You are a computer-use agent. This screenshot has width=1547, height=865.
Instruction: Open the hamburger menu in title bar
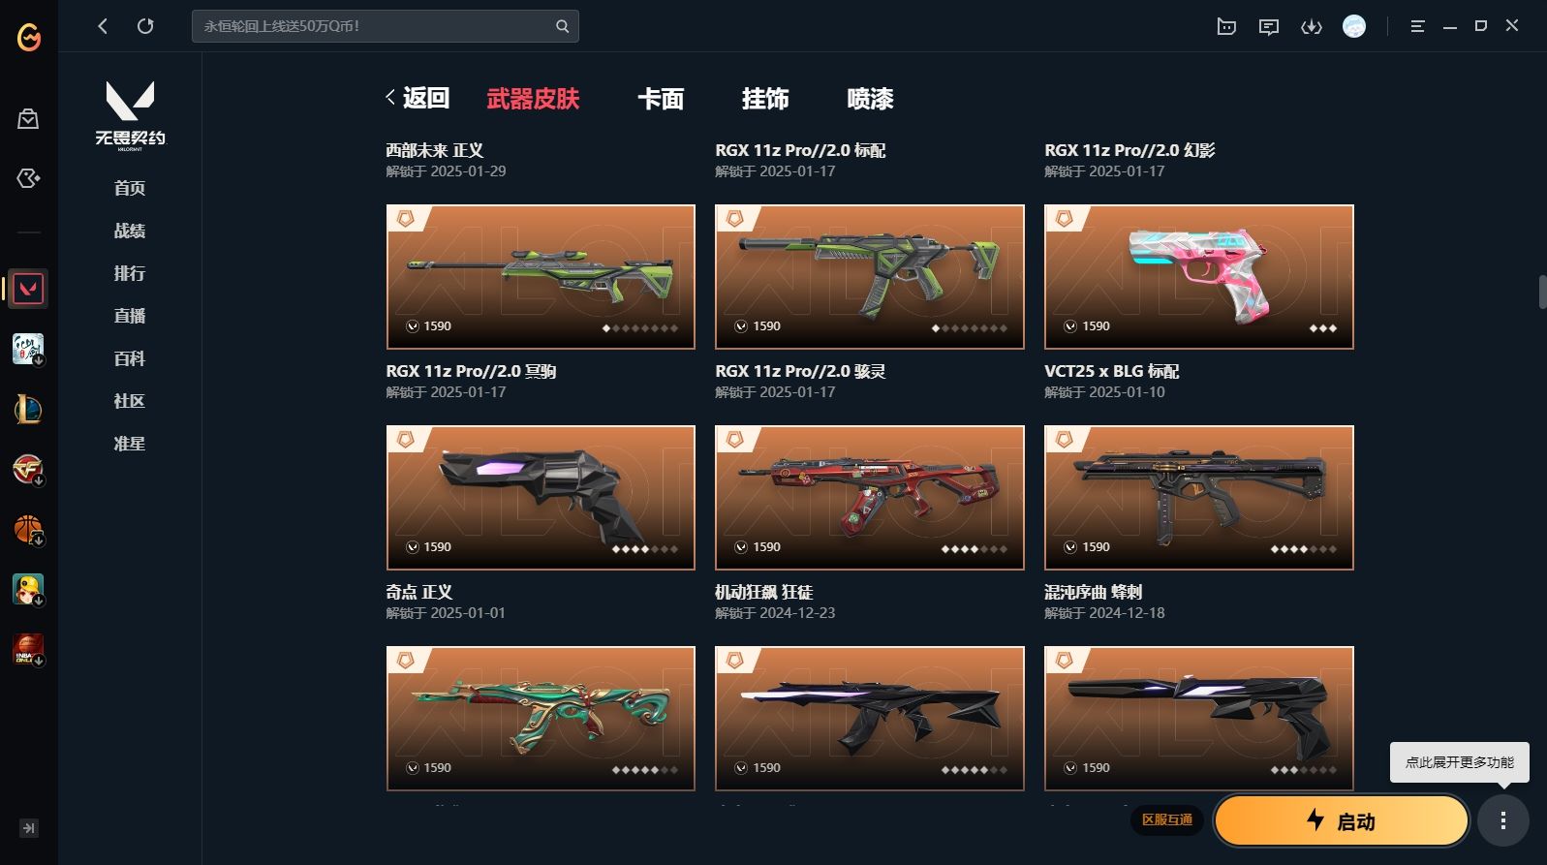click(1417, 27)
